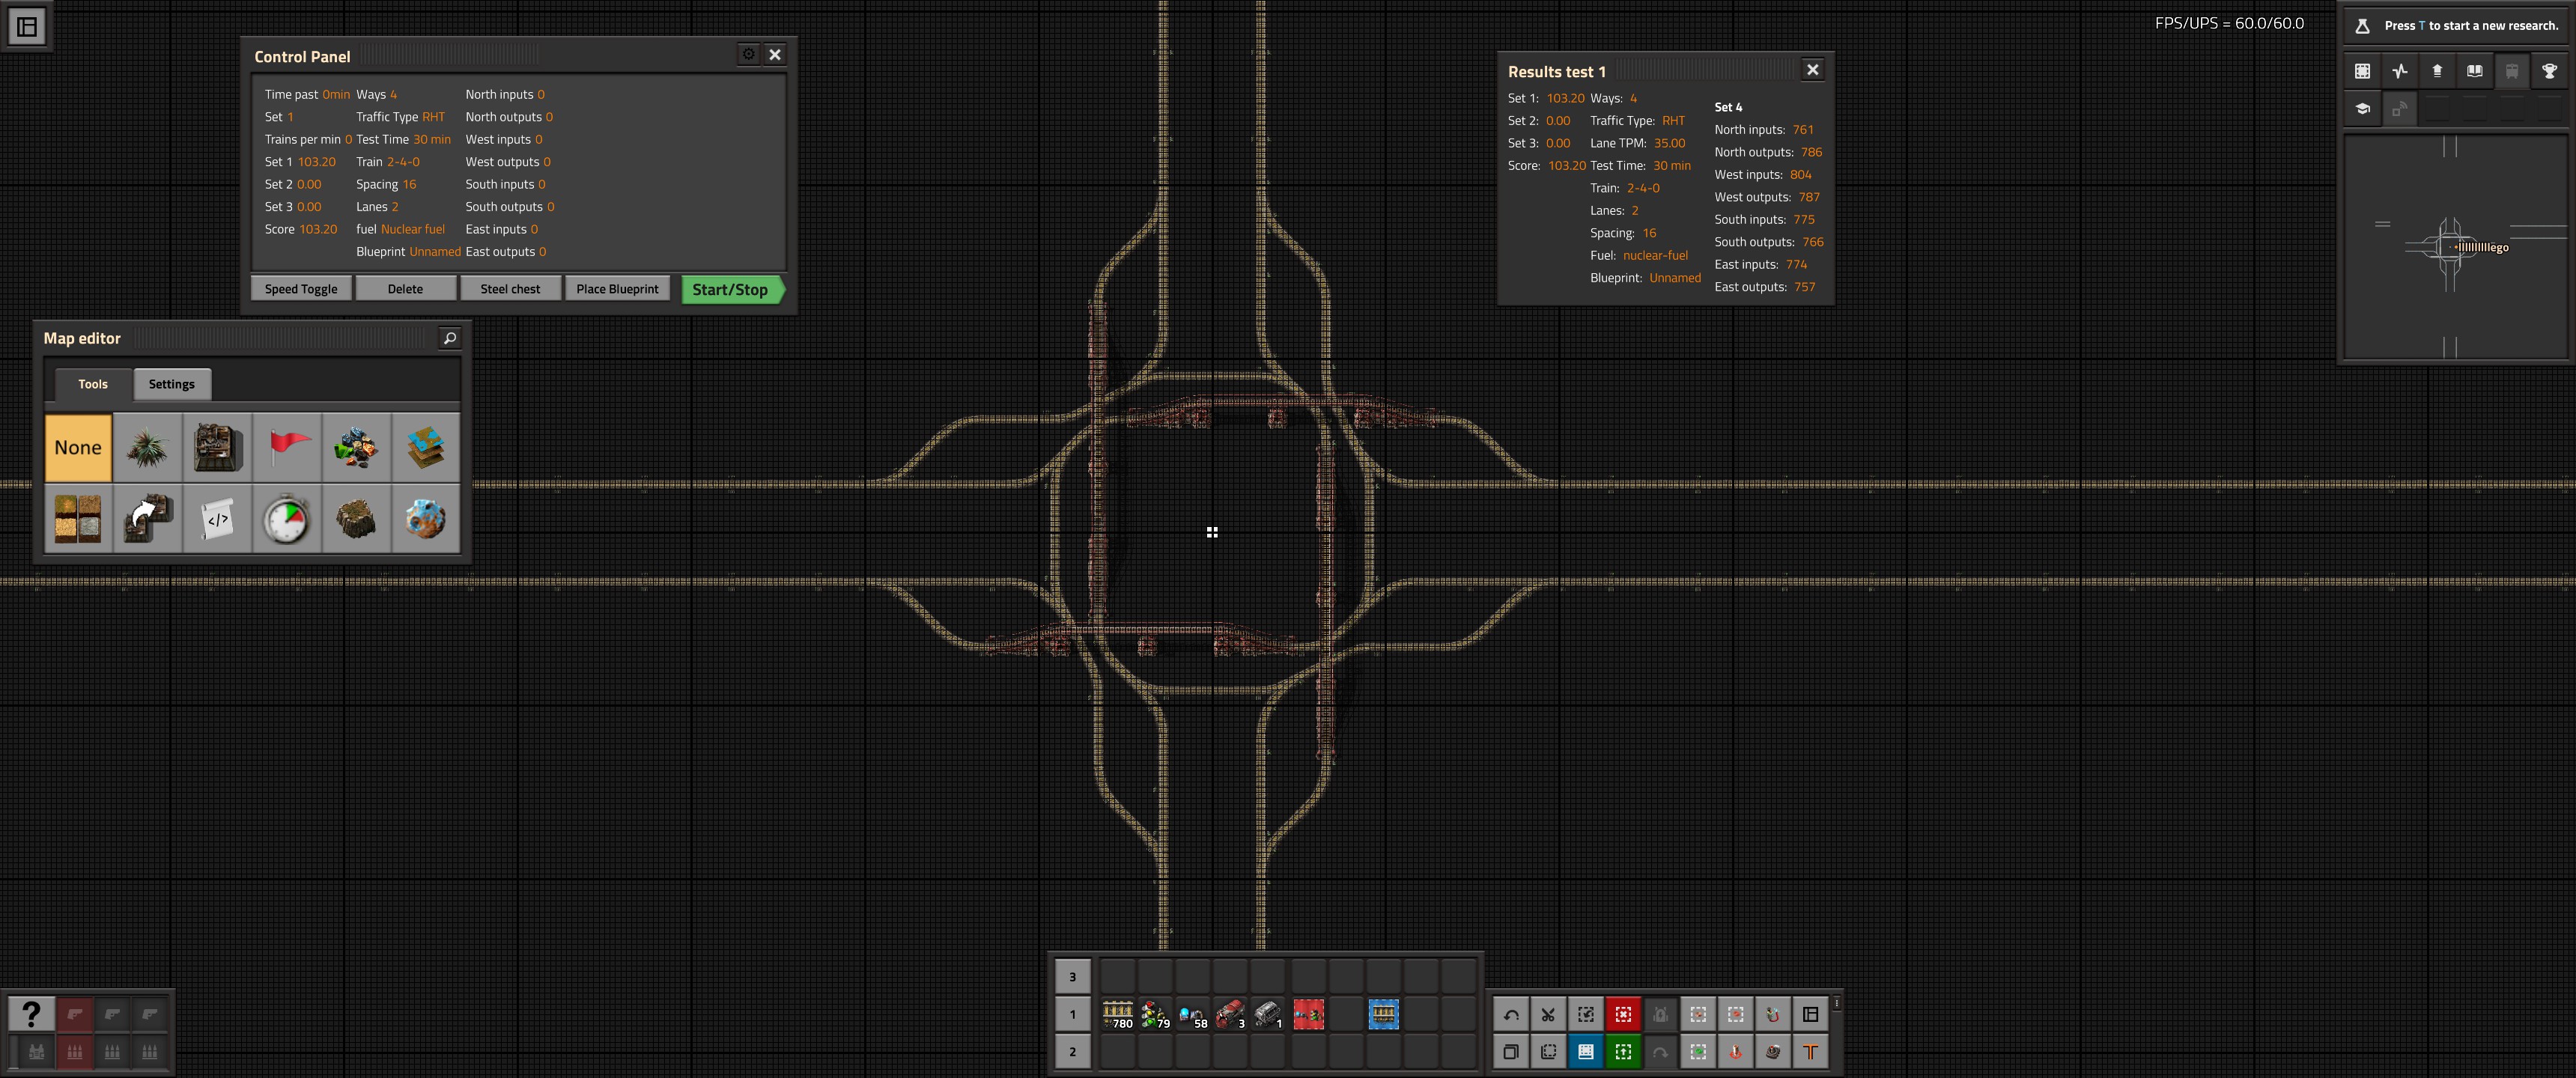Select rail item with count 780
Image resolution: width=2576 pixels, height=1078 pixels.
click(1117, 1014)
